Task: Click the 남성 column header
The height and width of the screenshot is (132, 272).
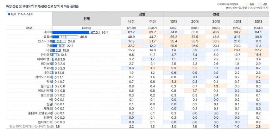Action: (x=131, y=22)
